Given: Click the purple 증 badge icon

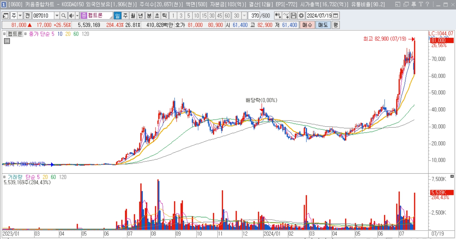Looking at the screenshot, I should pos(84,16).
